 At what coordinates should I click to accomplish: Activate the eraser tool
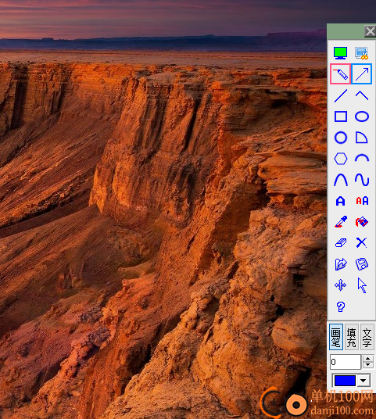pos(341,242)
